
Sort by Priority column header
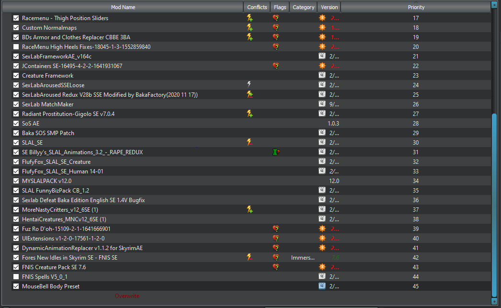click(416, 7)
